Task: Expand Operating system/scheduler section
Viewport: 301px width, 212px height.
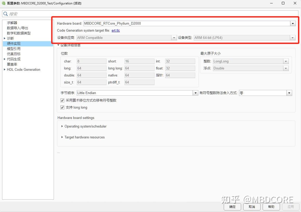Action: point(62,126)
